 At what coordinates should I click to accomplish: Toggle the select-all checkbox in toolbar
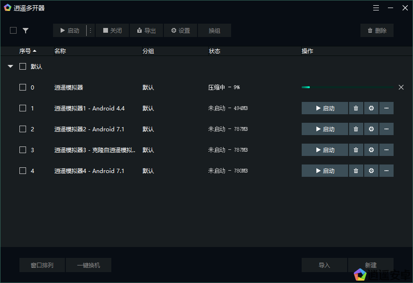[13, 30]
